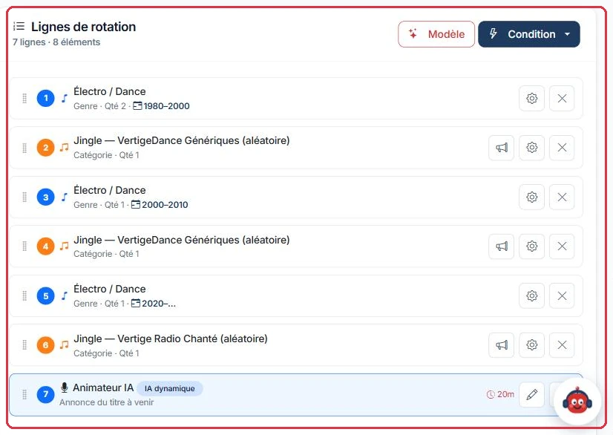Image resolution: width=613 pixels, height=435 pixels.
Task: Grab drag handle of line 1
Action: coord(24,98)
